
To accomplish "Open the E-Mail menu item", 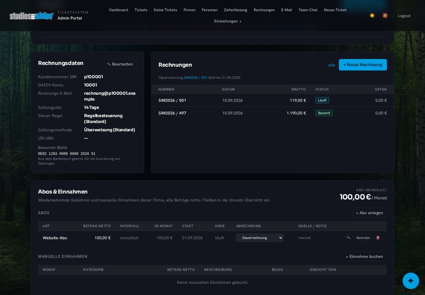I will 287,10.
